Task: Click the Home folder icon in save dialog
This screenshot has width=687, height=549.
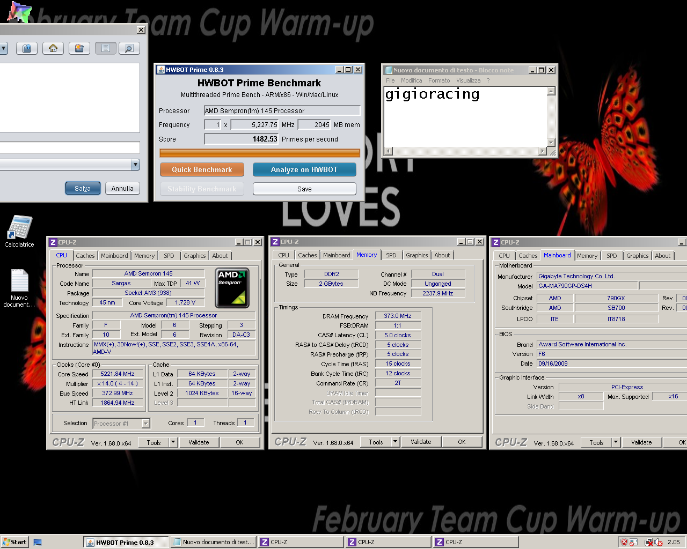Action: [53, 48]
